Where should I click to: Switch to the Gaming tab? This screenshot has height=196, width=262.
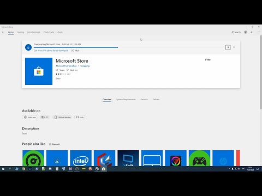[x=20, y=32]
